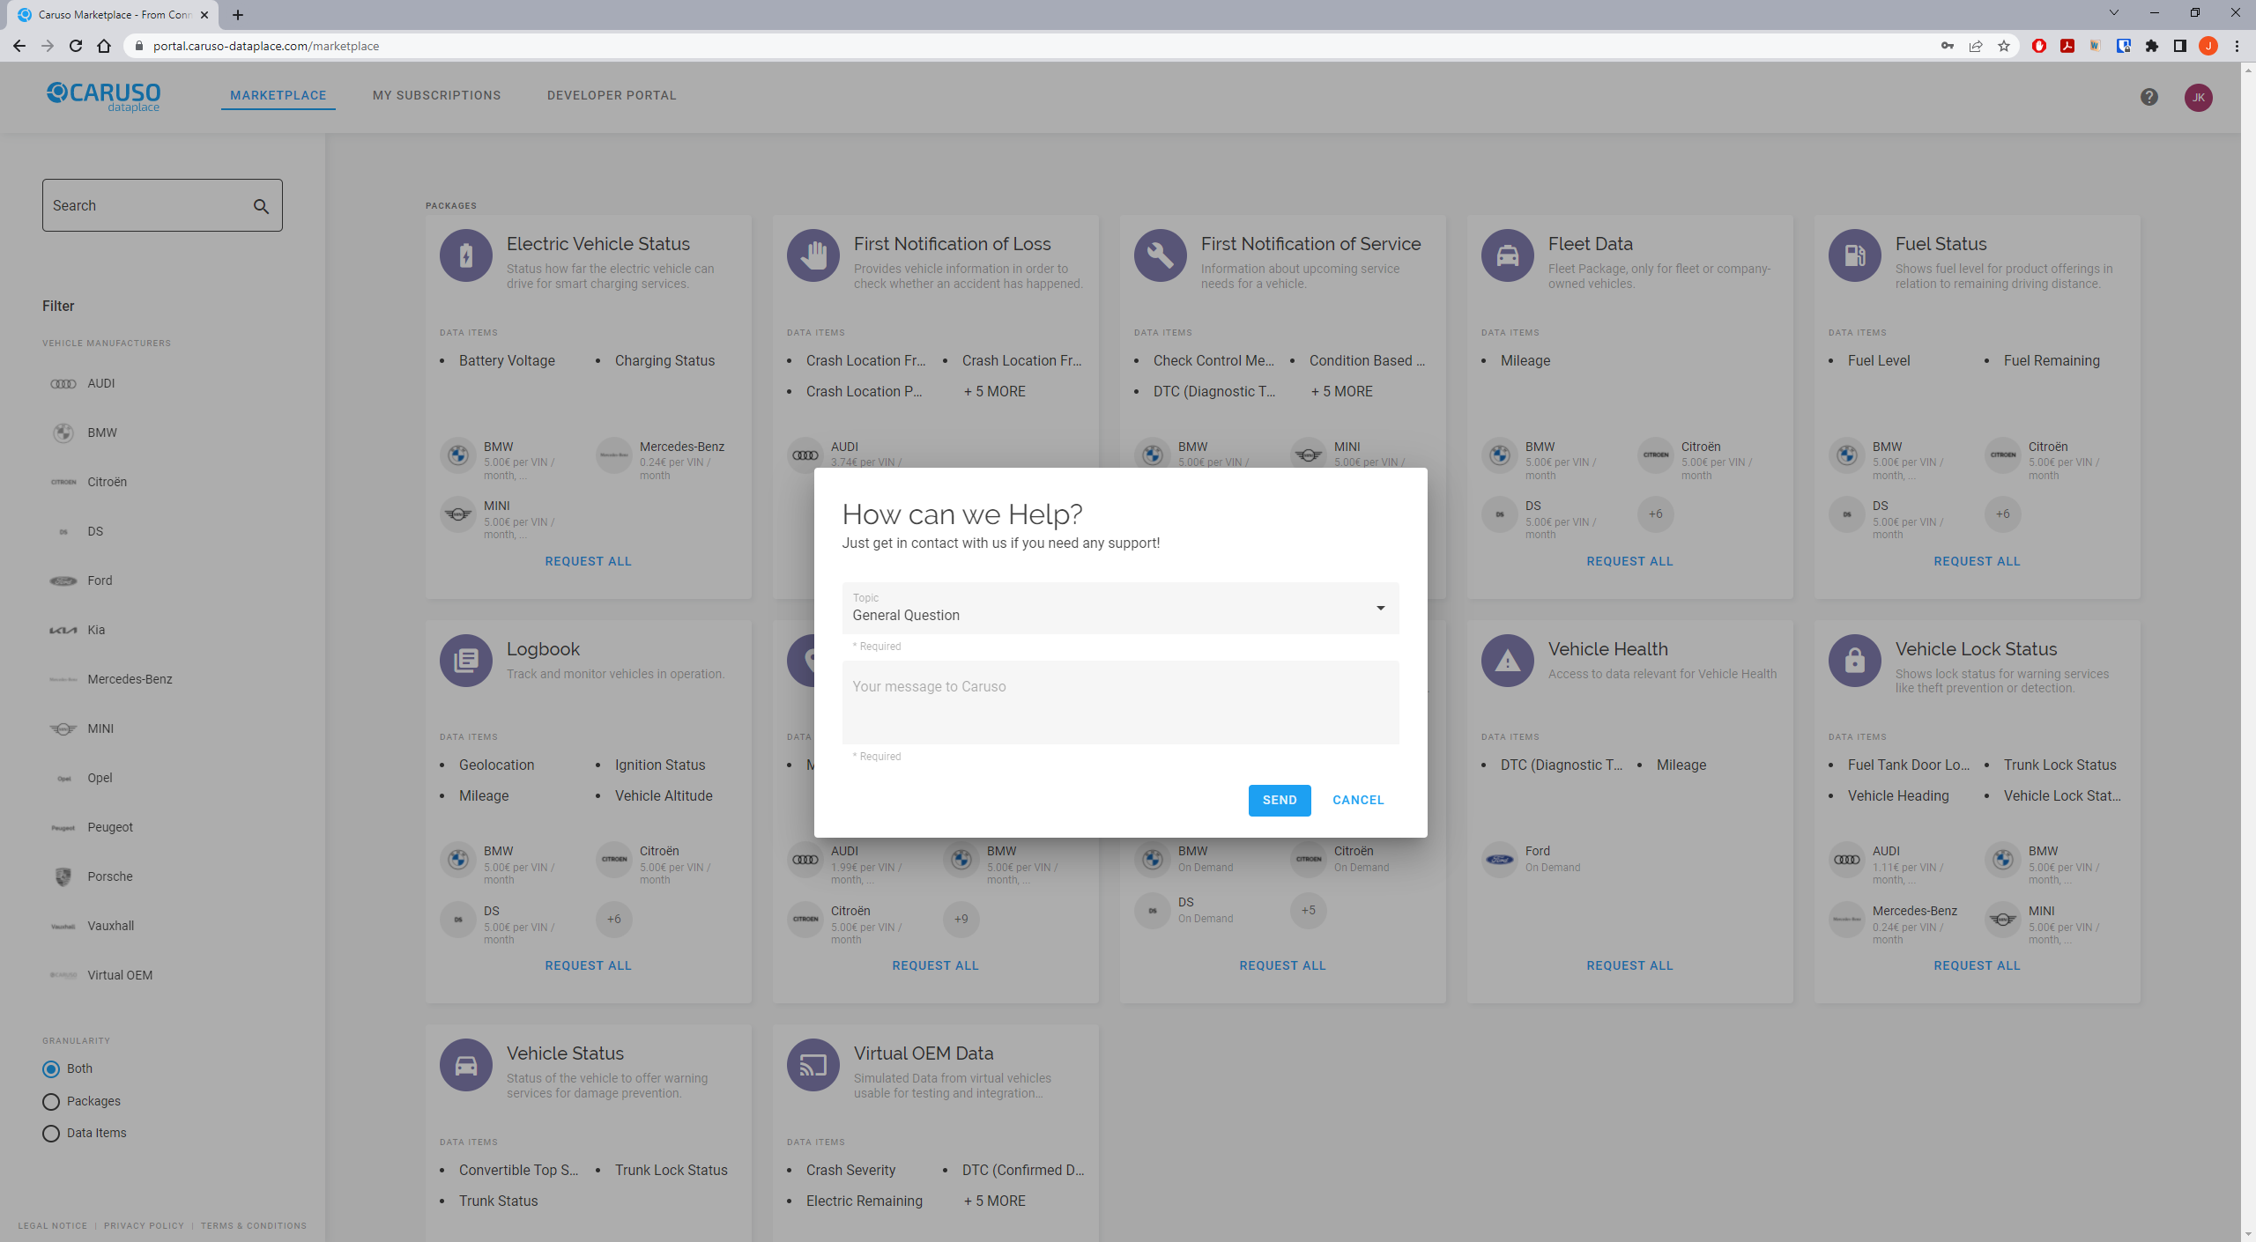Expand +6 more brands in Fleet Data

[x=1655, y=514]
